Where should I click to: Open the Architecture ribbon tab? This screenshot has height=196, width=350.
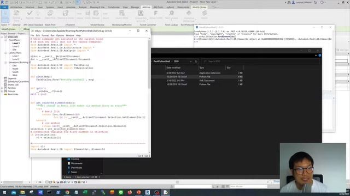click(x=16, y=7)
